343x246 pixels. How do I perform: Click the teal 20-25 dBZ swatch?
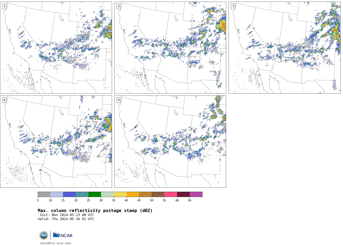point(82,194)
